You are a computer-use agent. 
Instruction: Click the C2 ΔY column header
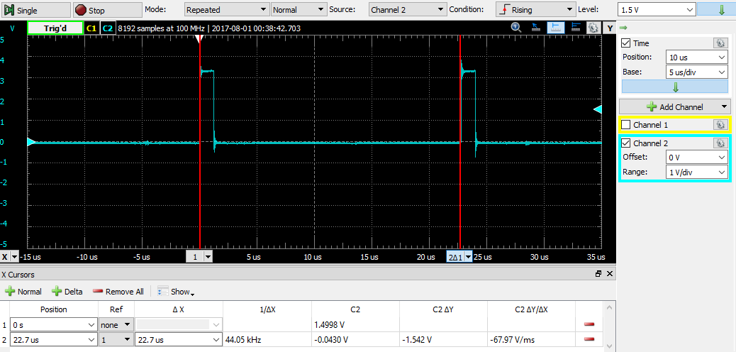click(443, 309)
